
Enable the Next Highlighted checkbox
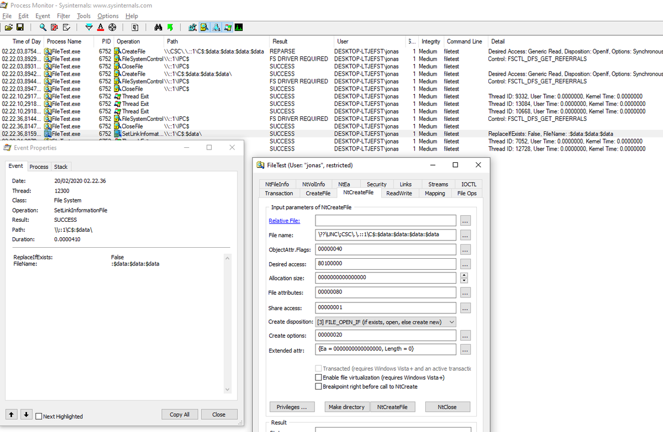[x=40, y=416]
